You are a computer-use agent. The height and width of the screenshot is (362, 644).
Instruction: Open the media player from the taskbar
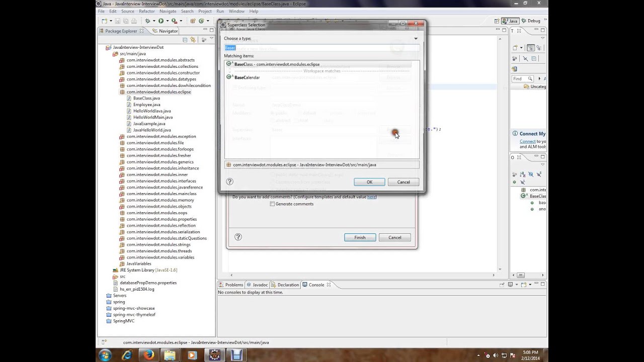click(192, 355)
